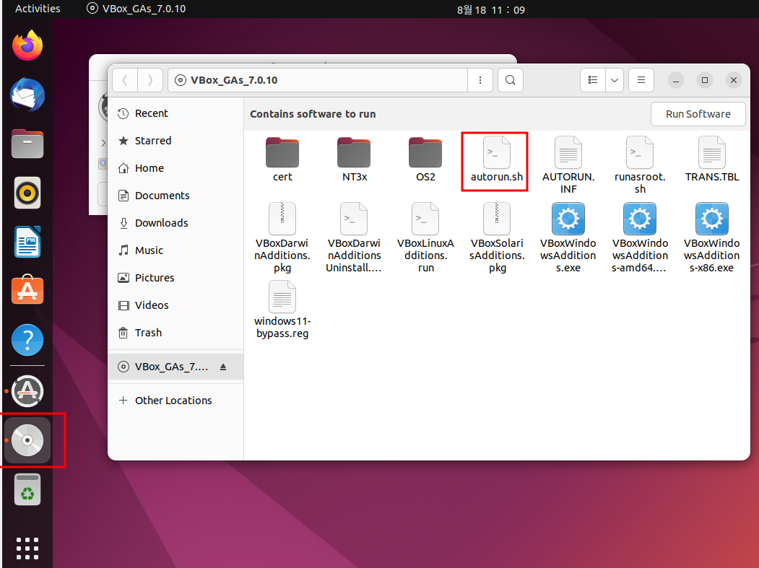Select VBoxDarwinAdditionsUninstall script file
Image resolution: width=759 pixels, height=568 pixels.
click(354, 238)
